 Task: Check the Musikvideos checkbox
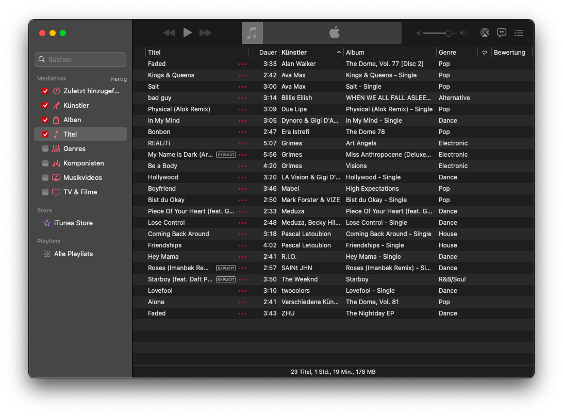45,178
